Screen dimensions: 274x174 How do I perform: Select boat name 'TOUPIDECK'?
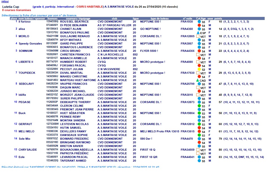(x=27, y=73)
